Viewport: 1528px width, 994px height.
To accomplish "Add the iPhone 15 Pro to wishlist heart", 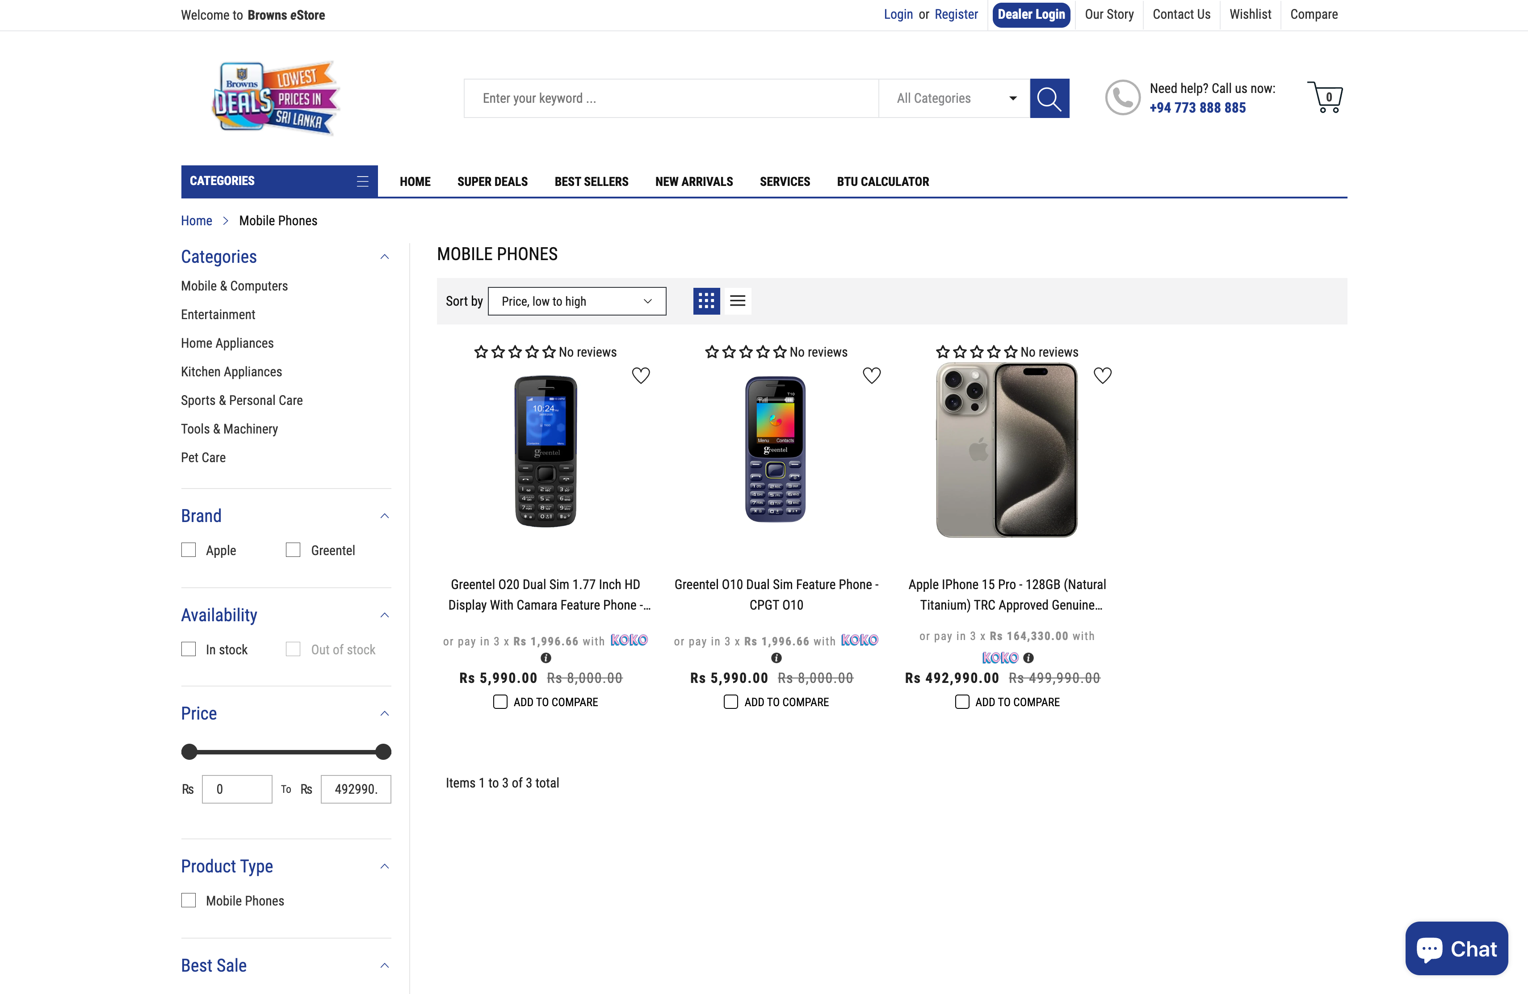I will 1103,375.
